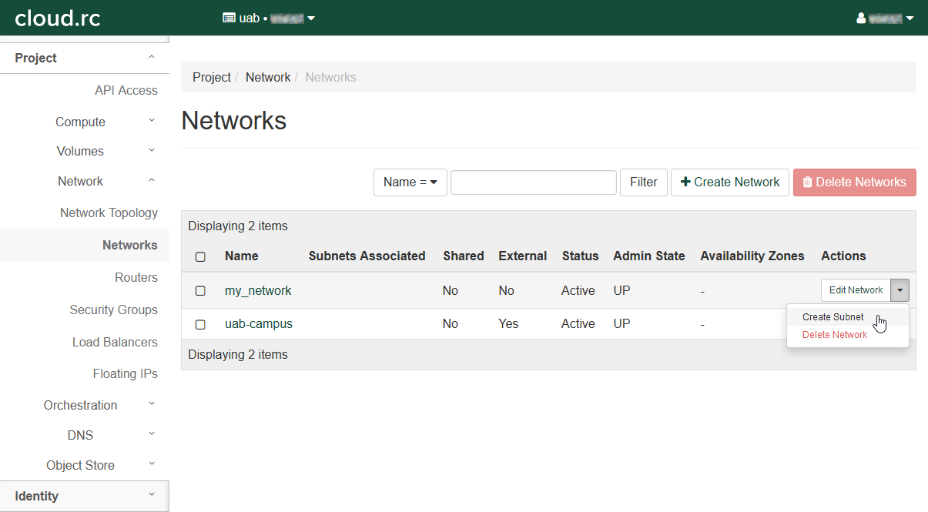The height and width of the screenshot is (512, 928).
Task: Open Security Groups in the sidebar
Action: (113, 310)
